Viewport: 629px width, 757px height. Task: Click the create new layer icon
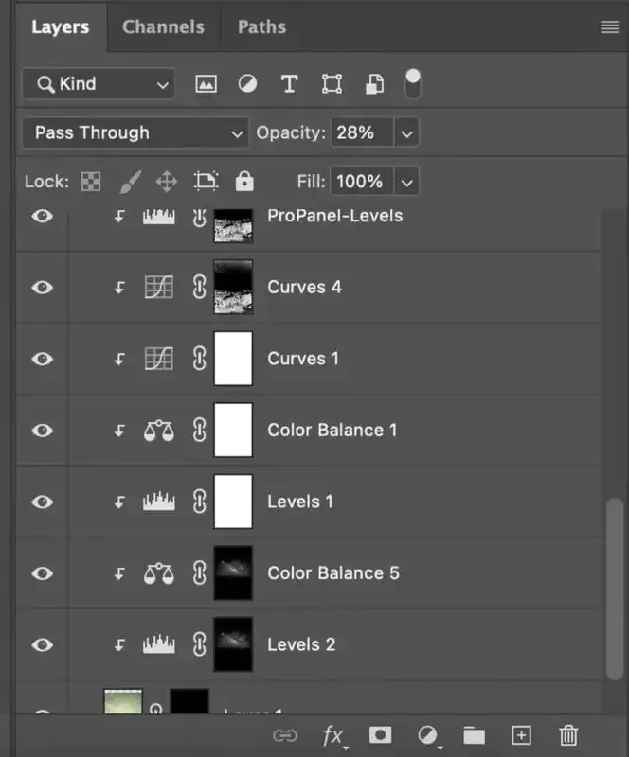click(521, 735)
